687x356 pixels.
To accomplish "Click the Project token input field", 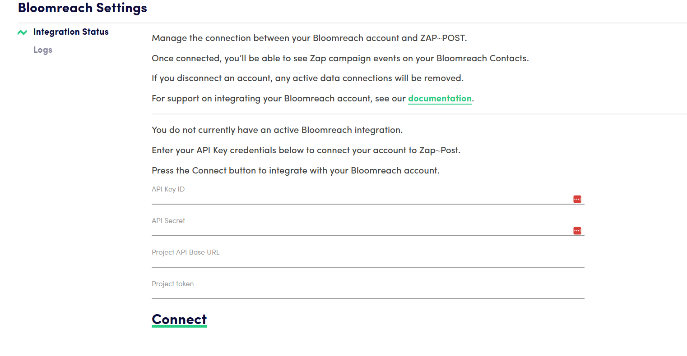I will pos(316,293).
